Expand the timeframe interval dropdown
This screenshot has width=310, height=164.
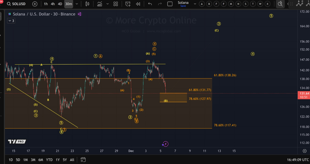click(77, 4)
